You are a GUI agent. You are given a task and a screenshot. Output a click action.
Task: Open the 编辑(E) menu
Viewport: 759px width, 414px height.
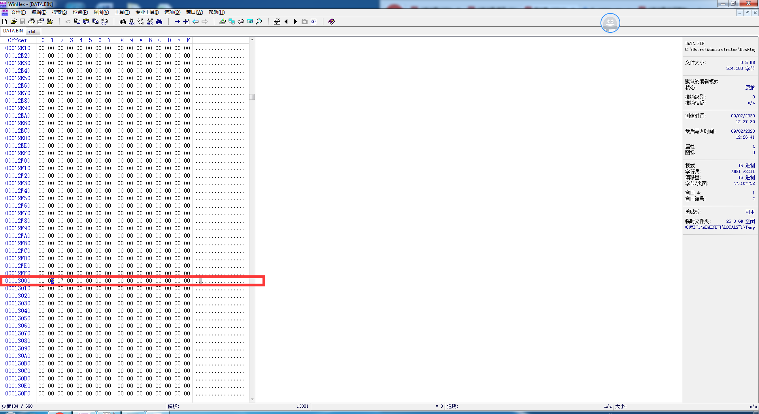click(39, 12)
